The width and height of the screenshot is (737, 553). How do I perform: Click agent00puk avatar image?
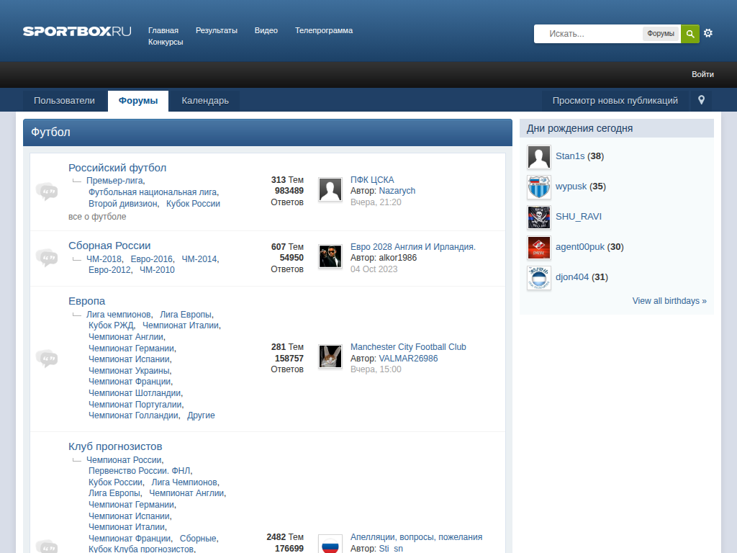(538, 248)
